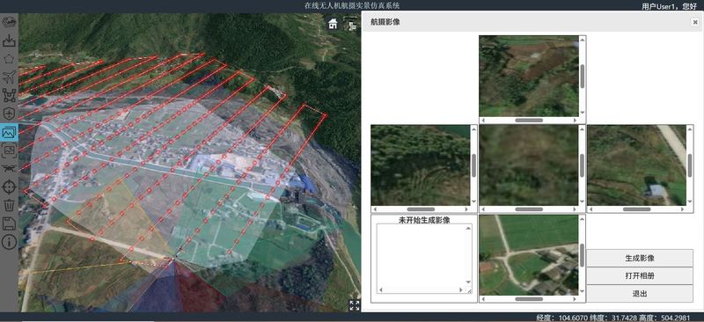Close the 航摄影像 panel

pyautogui.click(x=695, y=22)
